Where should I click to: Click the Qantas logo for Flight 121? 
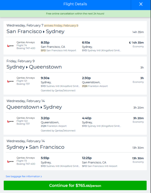click(x=10, y=81)
